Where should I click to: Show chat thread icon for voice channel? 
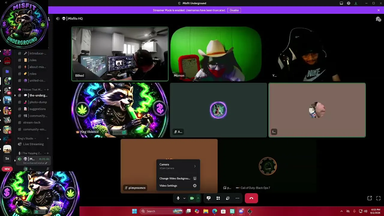(378, 19)
